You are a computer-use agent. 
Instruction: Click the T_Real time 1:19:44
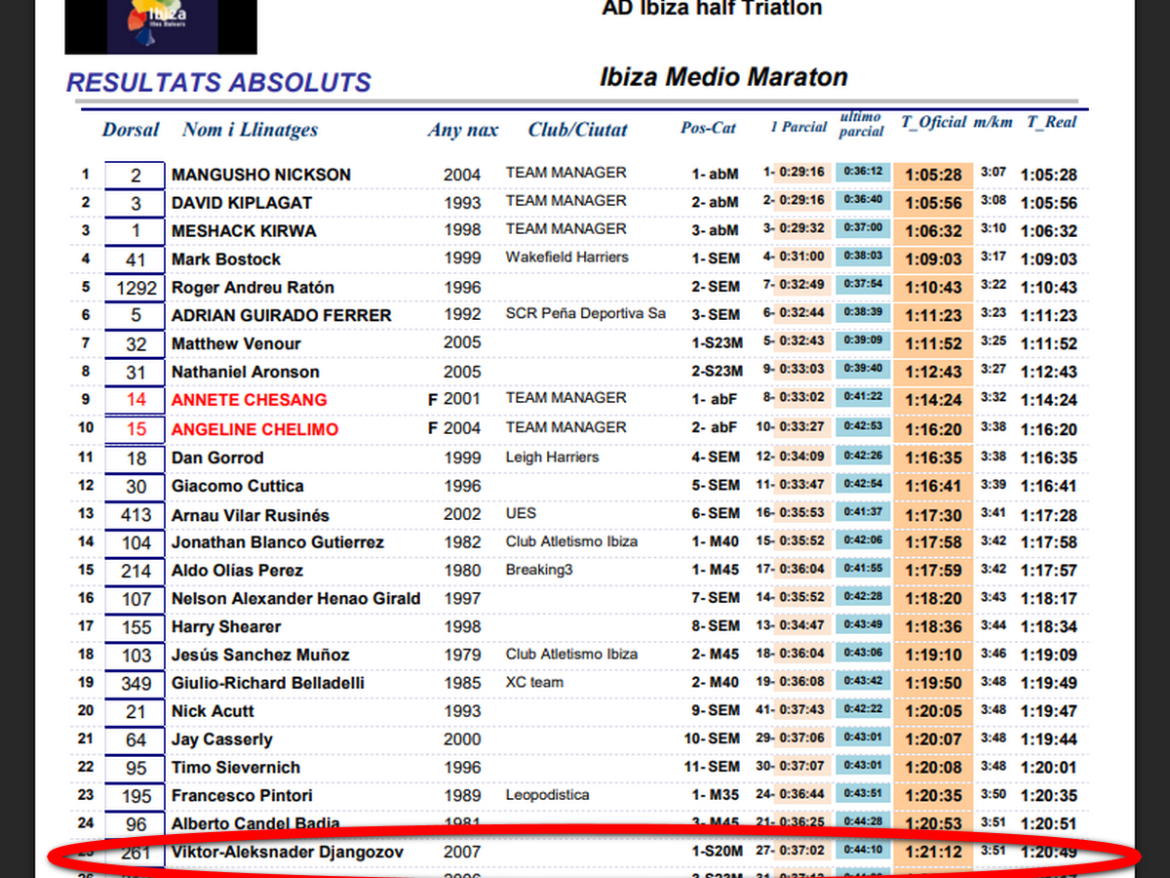[x=1048, y=739]
